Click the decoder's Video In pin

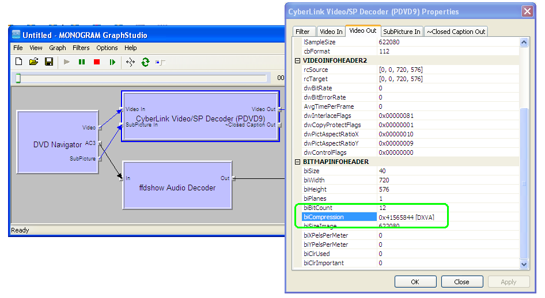122,110
